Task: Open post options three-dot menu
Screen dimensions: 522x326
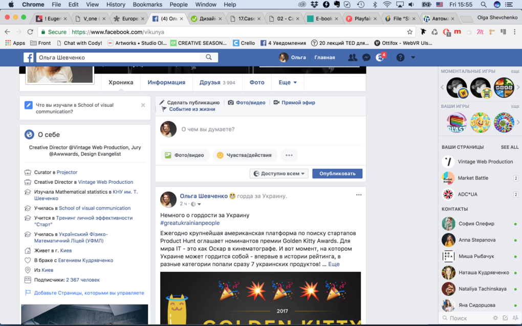Action: coord(359,195)
